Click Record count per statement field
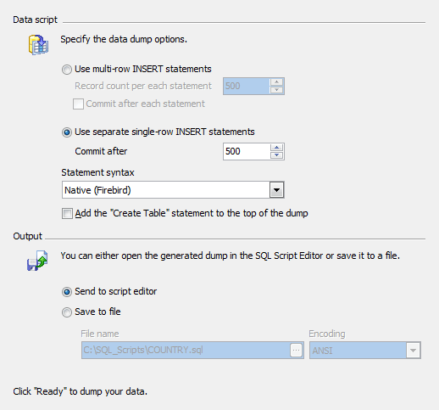Screen dimensions: 439x410 (246, 86)
